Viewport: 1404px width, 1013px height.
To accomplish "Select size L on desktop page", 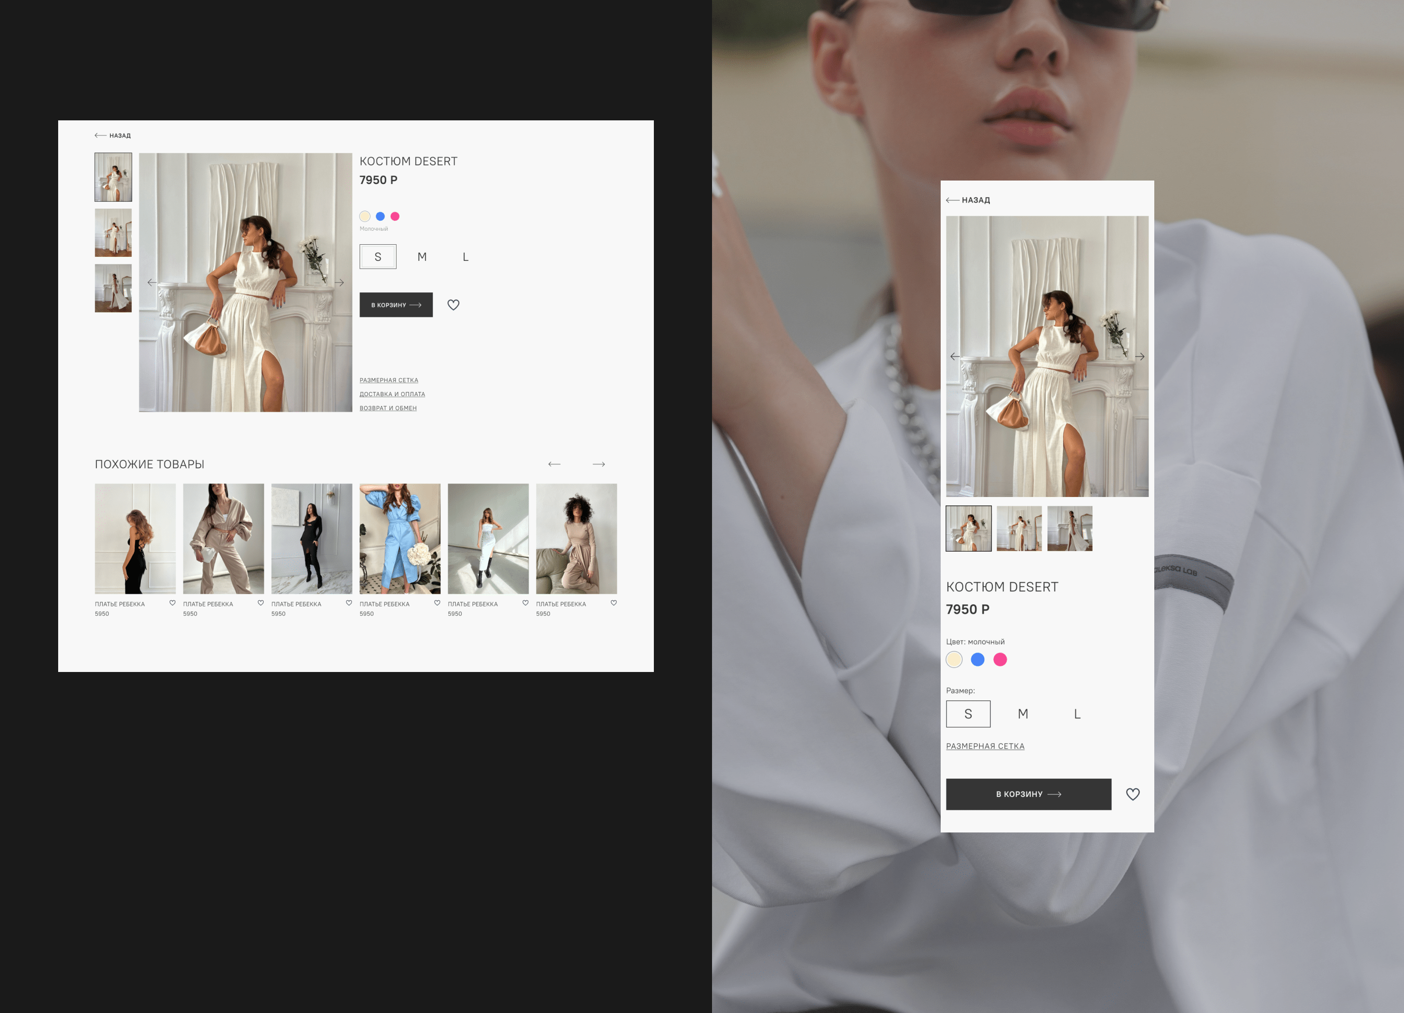I will 465,257.
